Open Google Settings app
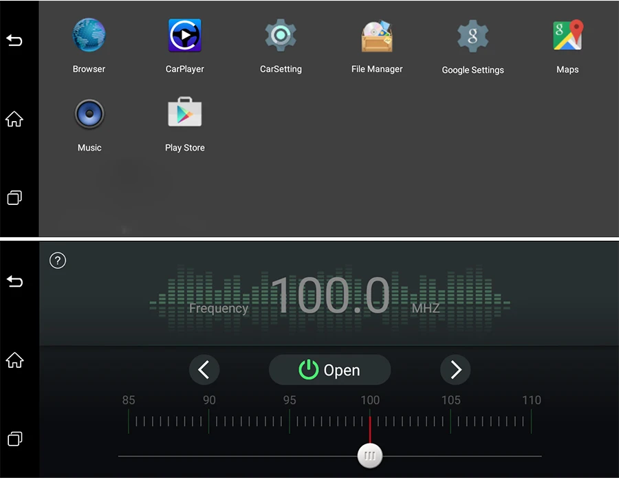 tap(473, 36)
